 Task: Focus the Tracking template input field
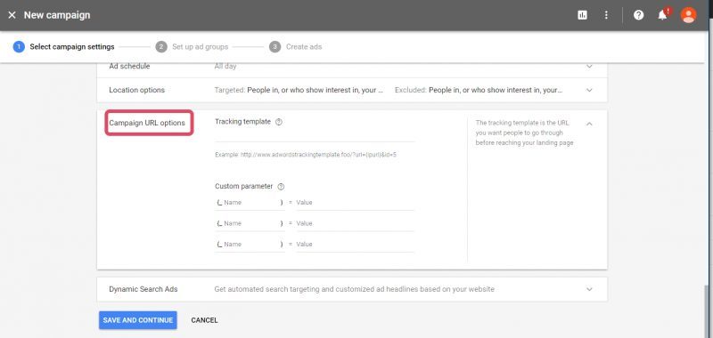click(x=315, y=135)
